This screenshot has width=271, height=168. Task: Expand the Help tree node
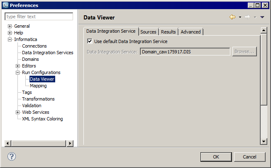click(10, 33)
